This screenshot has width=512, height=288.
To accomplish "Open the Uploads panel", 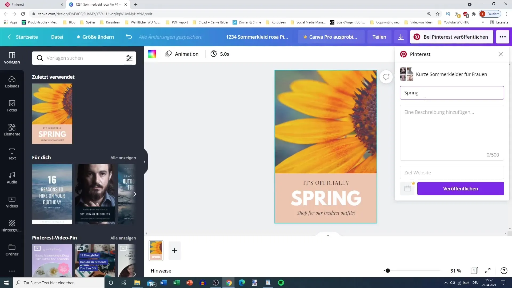I will [x=12, y=82].
